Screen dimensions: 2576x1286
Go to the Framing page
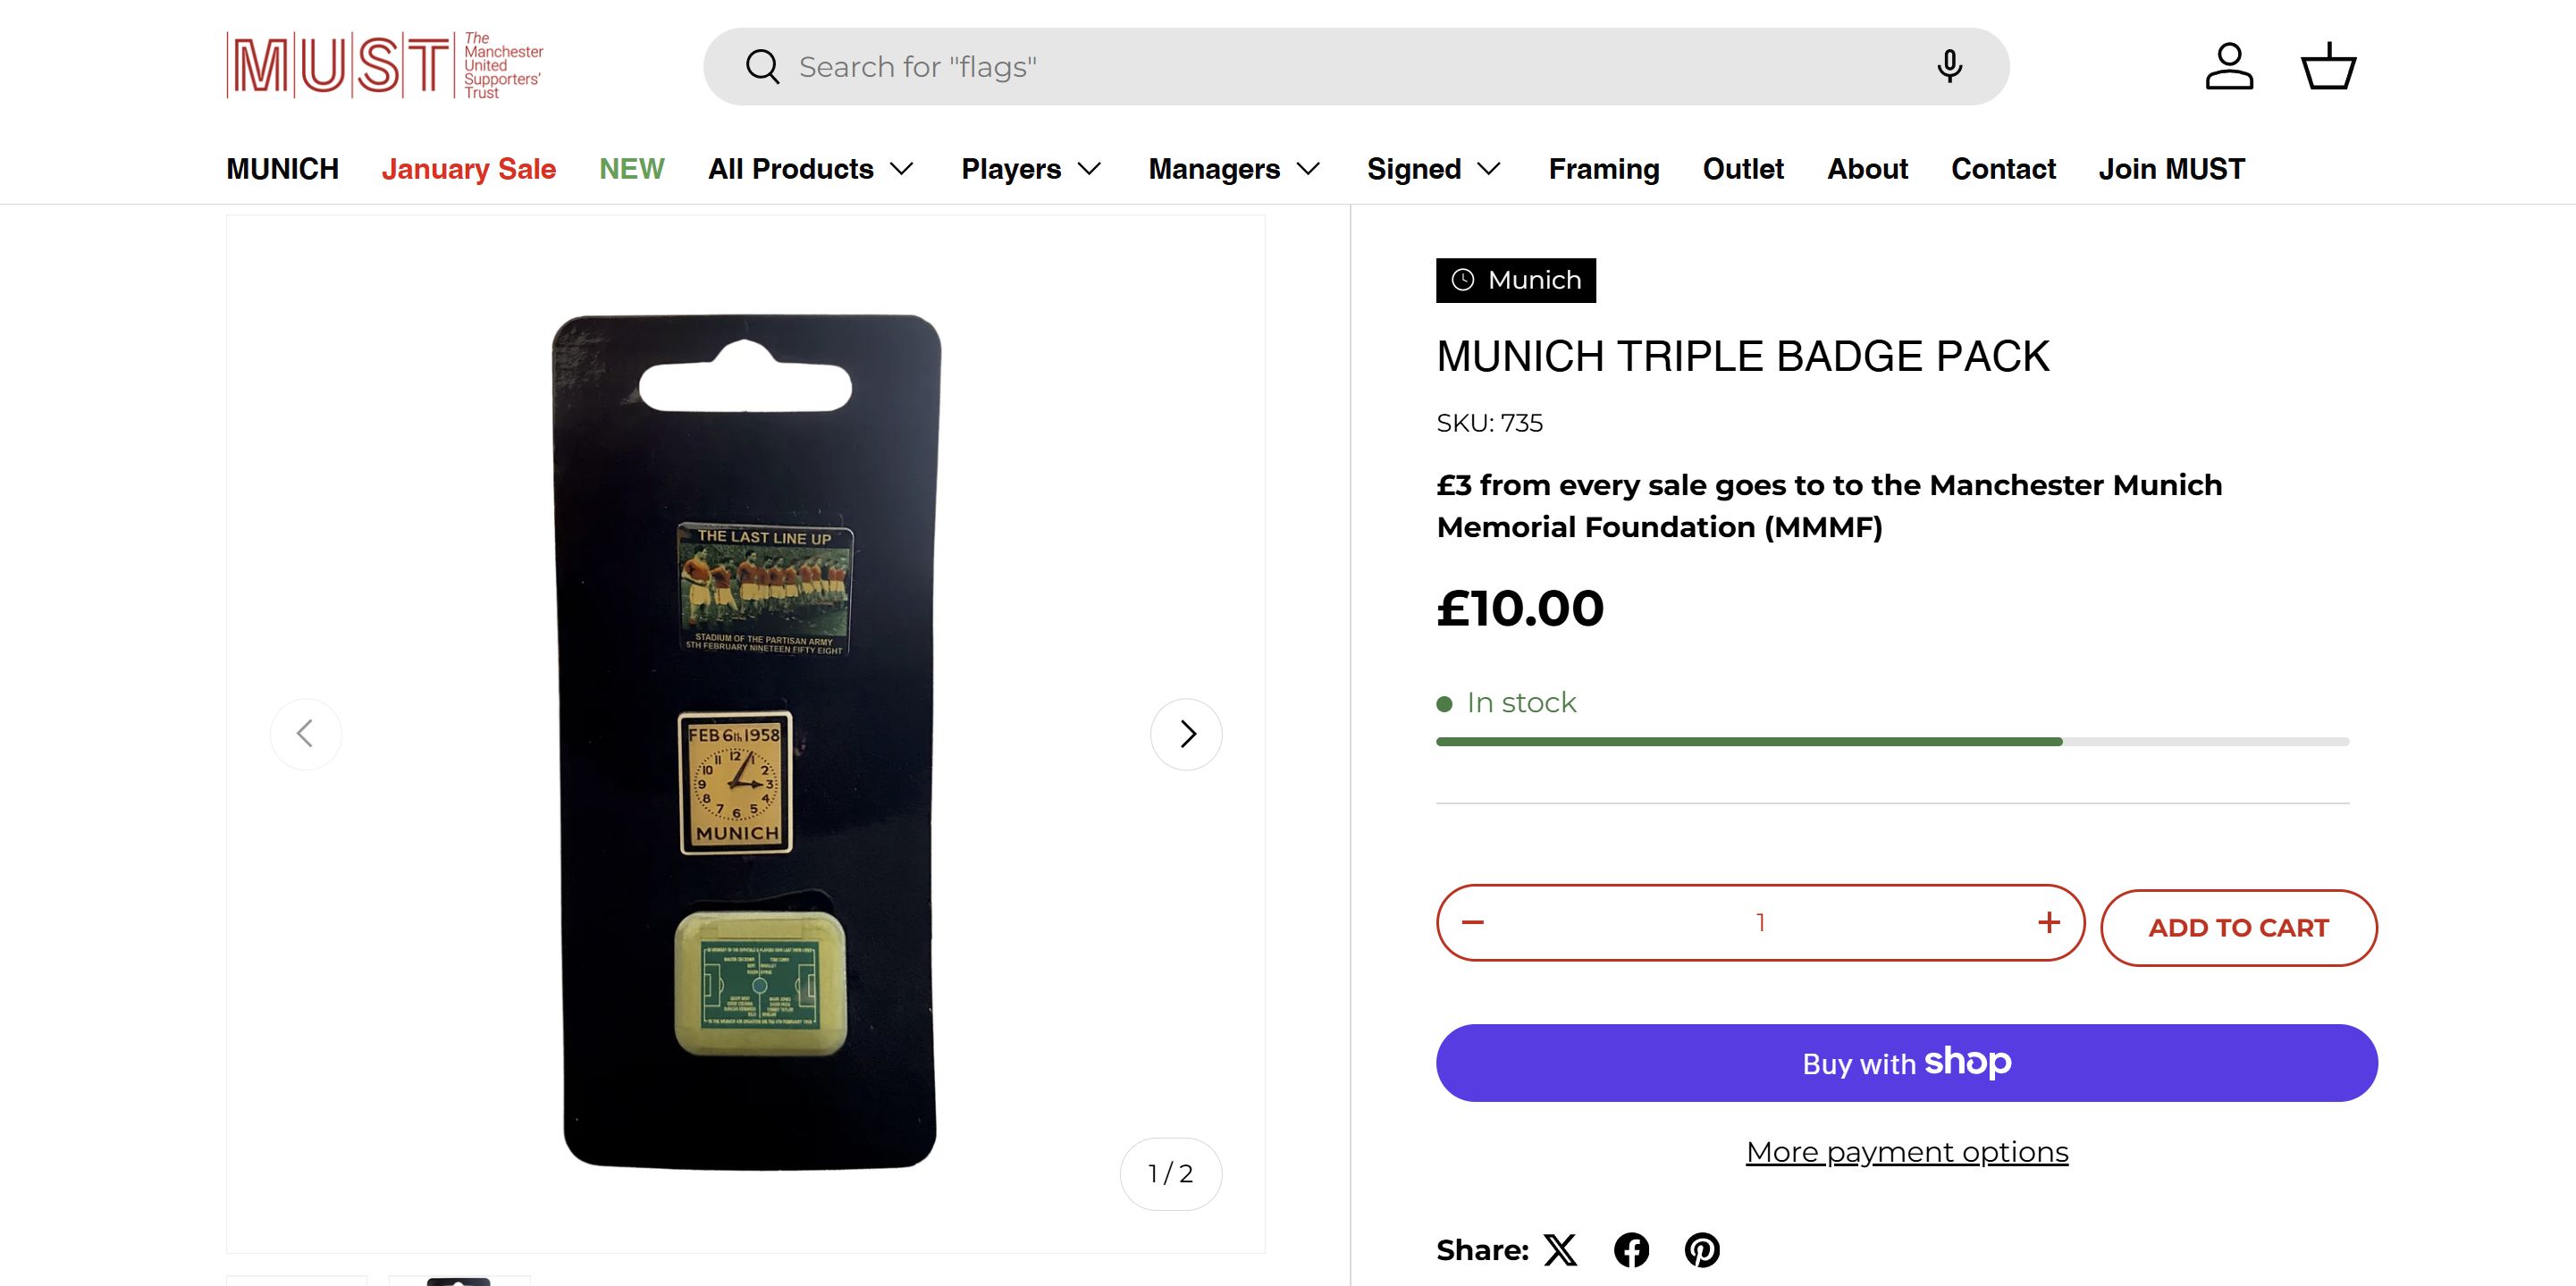tap(1604, 169)
